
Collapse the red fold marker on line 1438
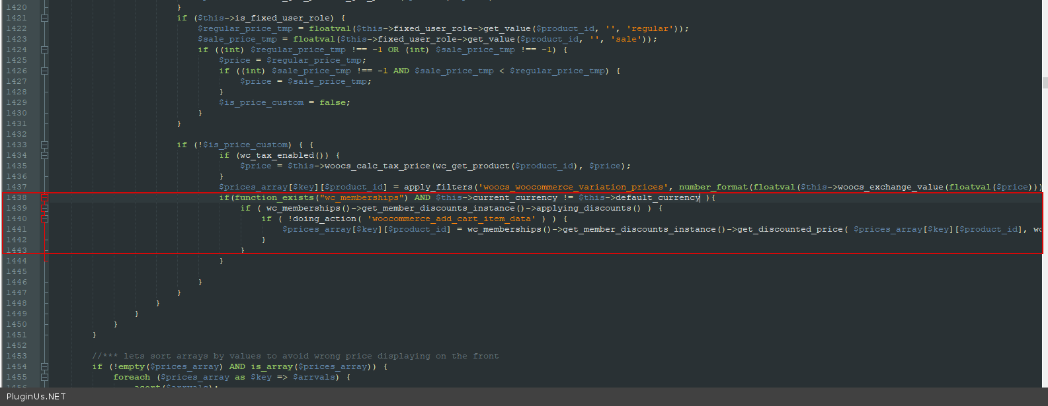pyautogui.click(x=44, y=197)
